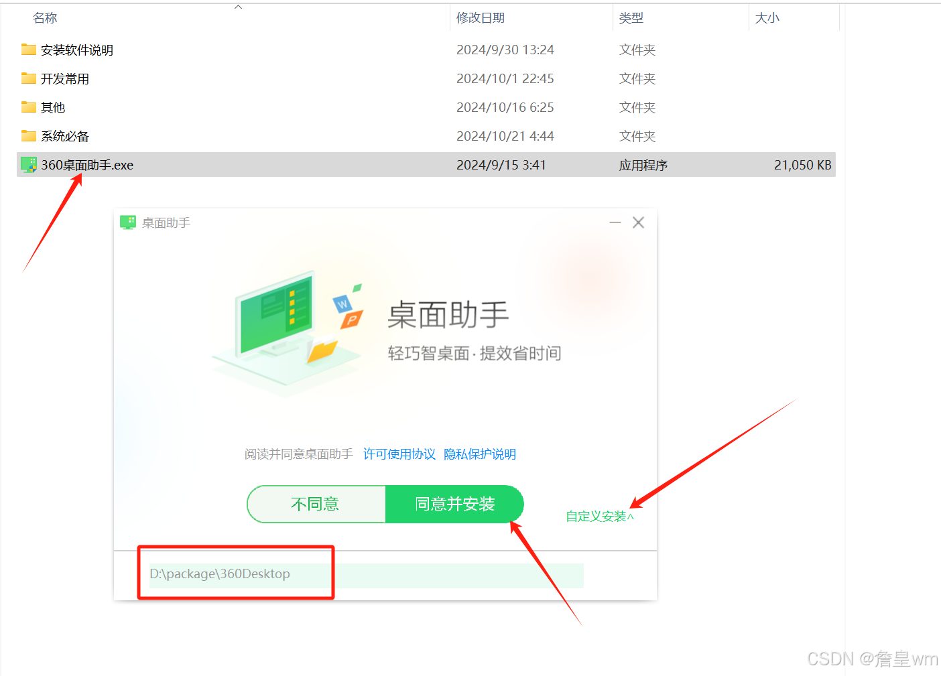Click the date 2024/10/16 6:25
This screenshot has width=941, height=676.
click(505, 108)
